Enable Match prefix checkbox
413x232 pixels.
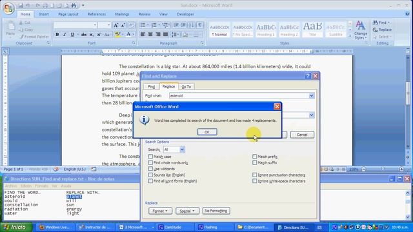tap(254, 157)
